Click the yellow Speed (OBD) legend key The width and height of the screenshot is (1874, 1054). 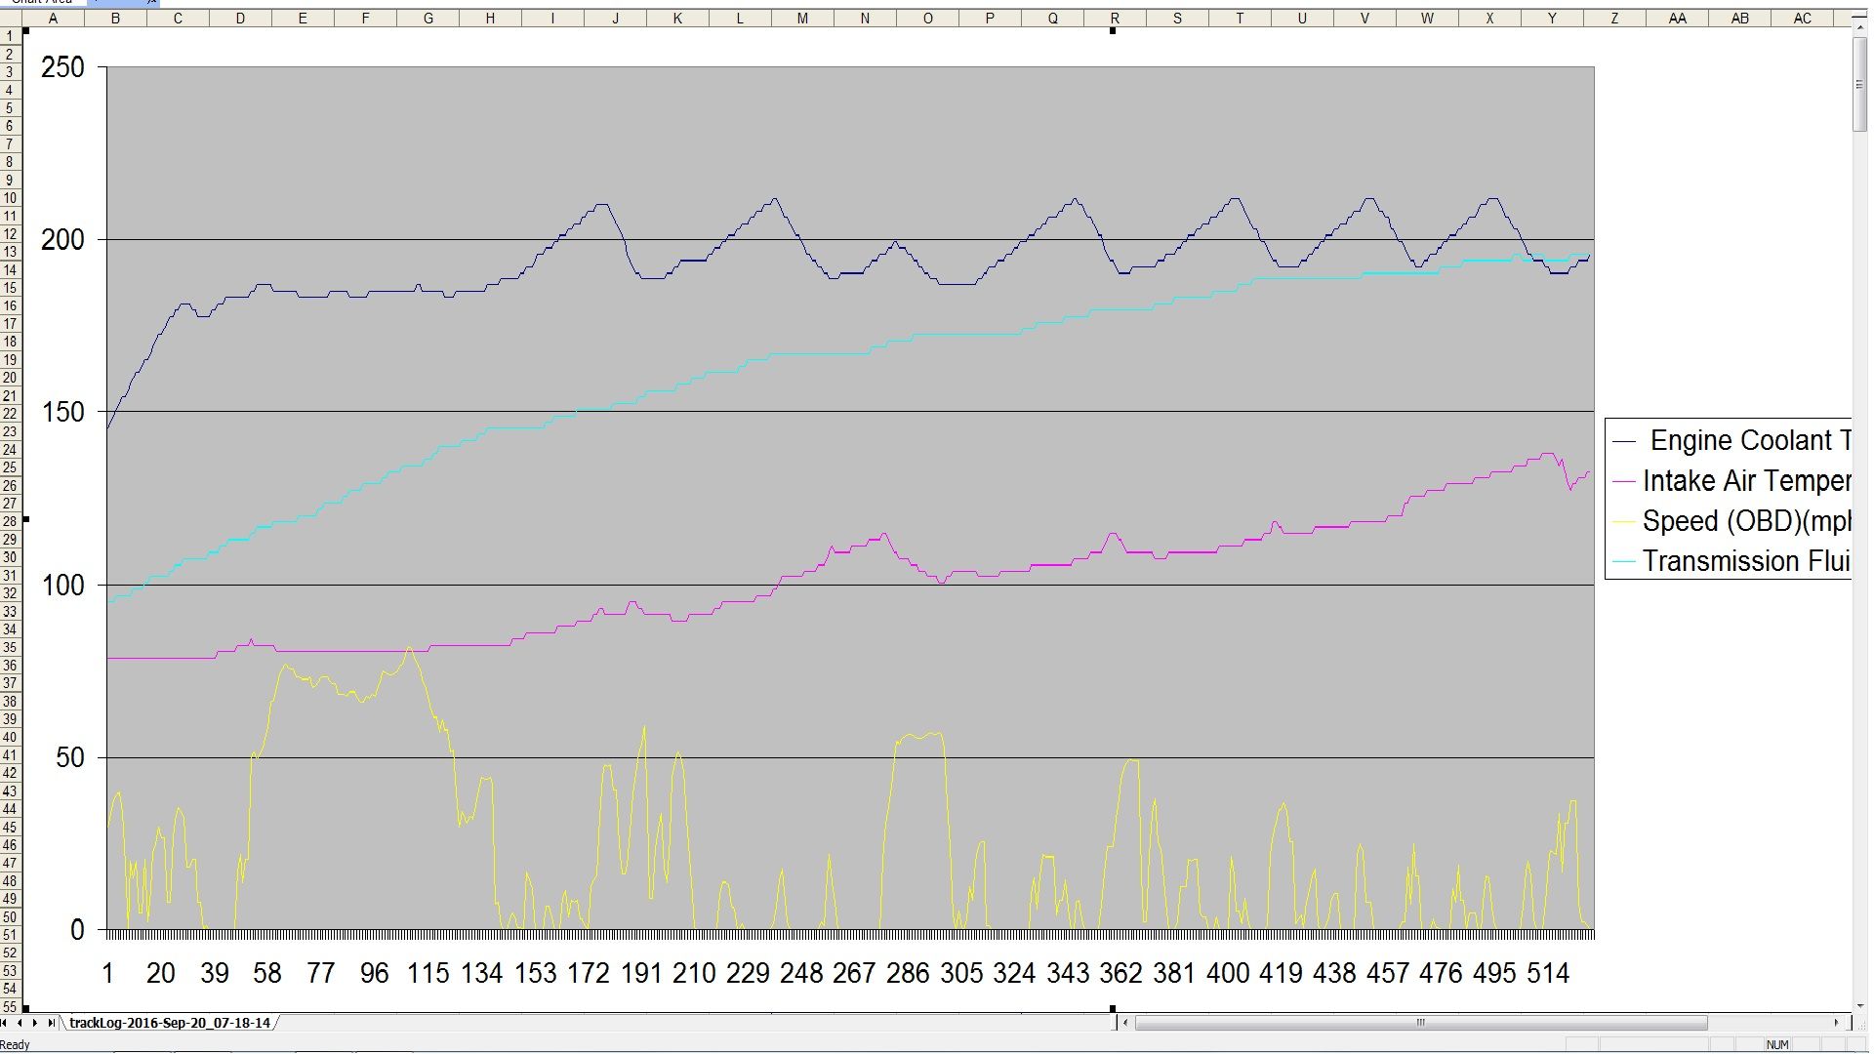pos(1624,521)
